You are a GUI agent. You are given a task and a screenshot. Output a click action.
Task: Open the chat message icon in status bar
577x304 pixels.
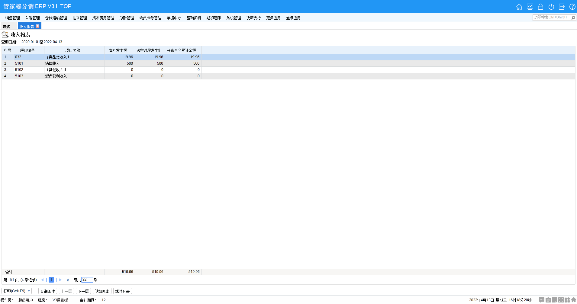point(542,300)
